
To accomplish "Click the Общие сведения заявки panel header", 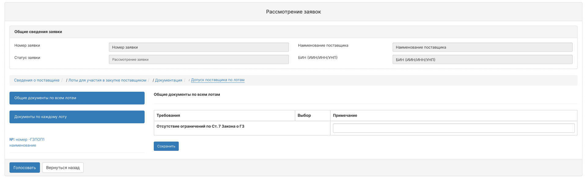I will tap(293, 32).
